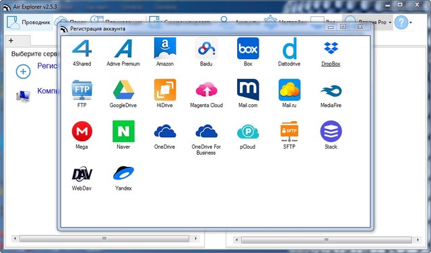Open the Проводник toolbar button
The image size is (431, 253).
pos(29,22)
